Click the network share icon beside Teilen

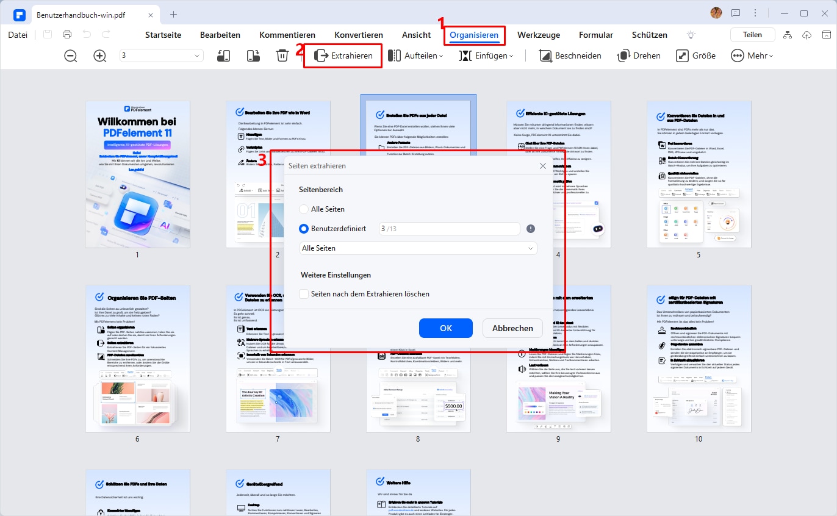(x=787, y=35)
